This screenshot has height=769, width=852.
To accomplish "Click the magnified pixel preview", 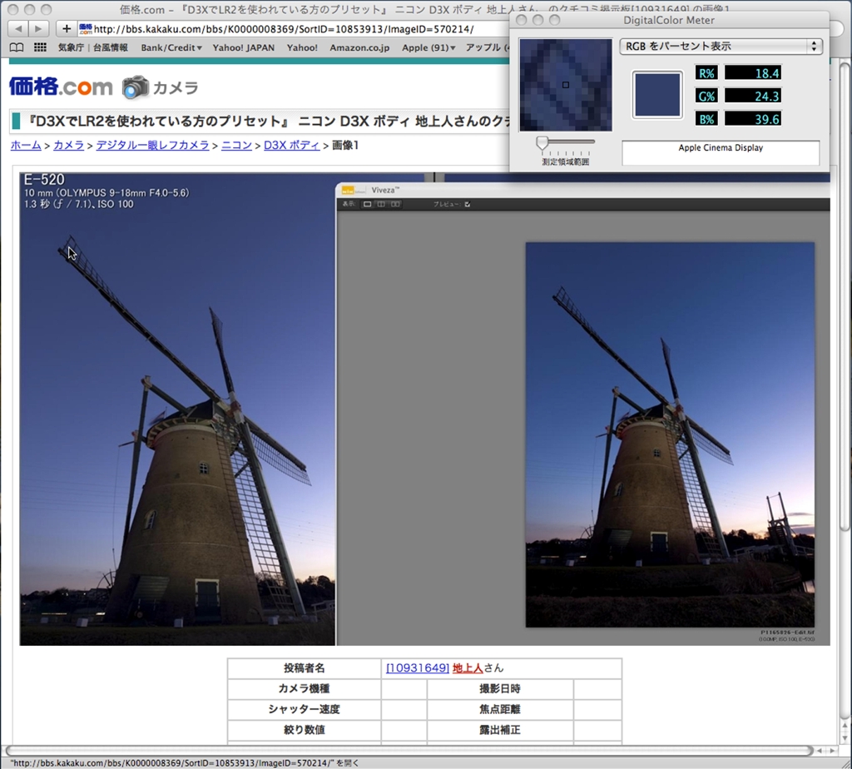I will pos(566,85).
